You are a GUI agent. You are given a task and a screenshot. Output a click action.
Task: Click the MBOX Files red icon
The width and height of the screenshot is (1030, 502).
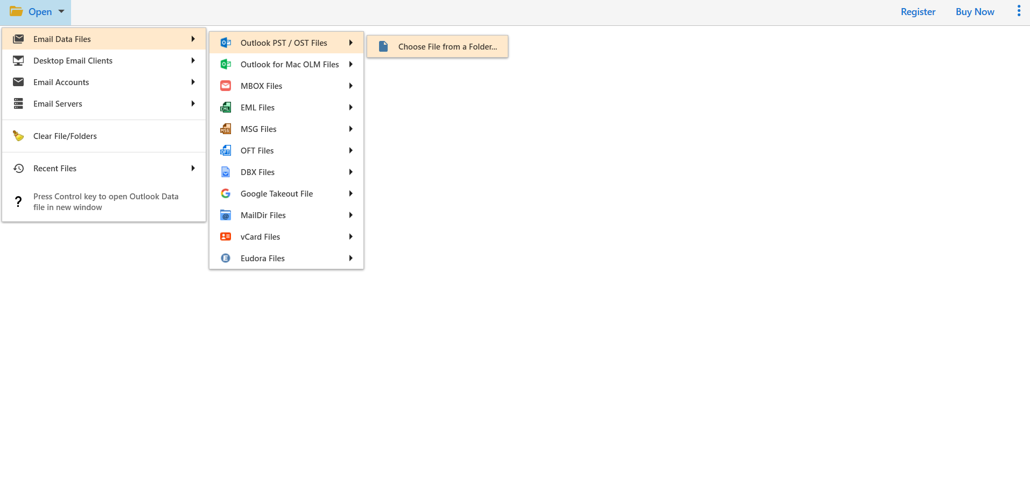[226, 86]
